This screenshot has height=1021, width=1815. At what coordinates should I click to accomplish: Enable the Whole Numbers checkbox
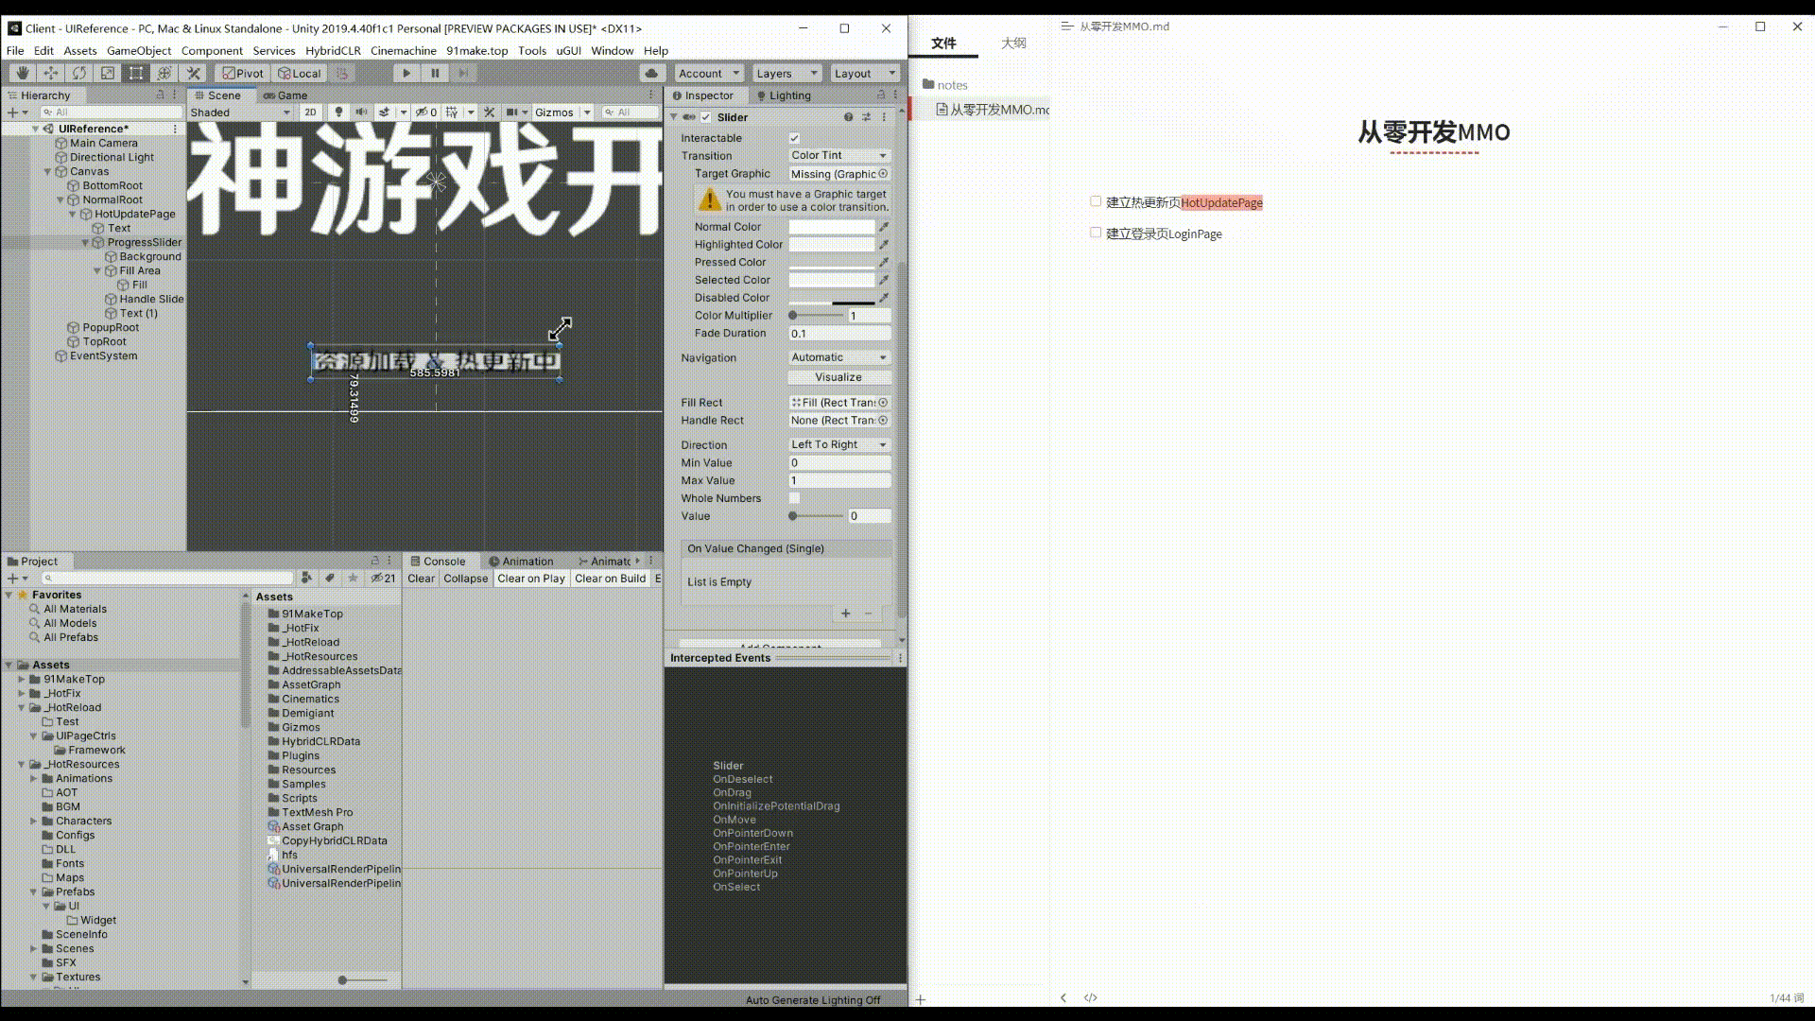pos(794,498)
